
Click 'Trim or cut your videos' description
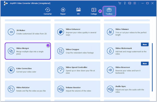(x=131, y=34)
